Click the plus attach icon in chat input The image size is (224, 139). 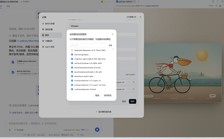pyautogui.click(x=10, y=130)
